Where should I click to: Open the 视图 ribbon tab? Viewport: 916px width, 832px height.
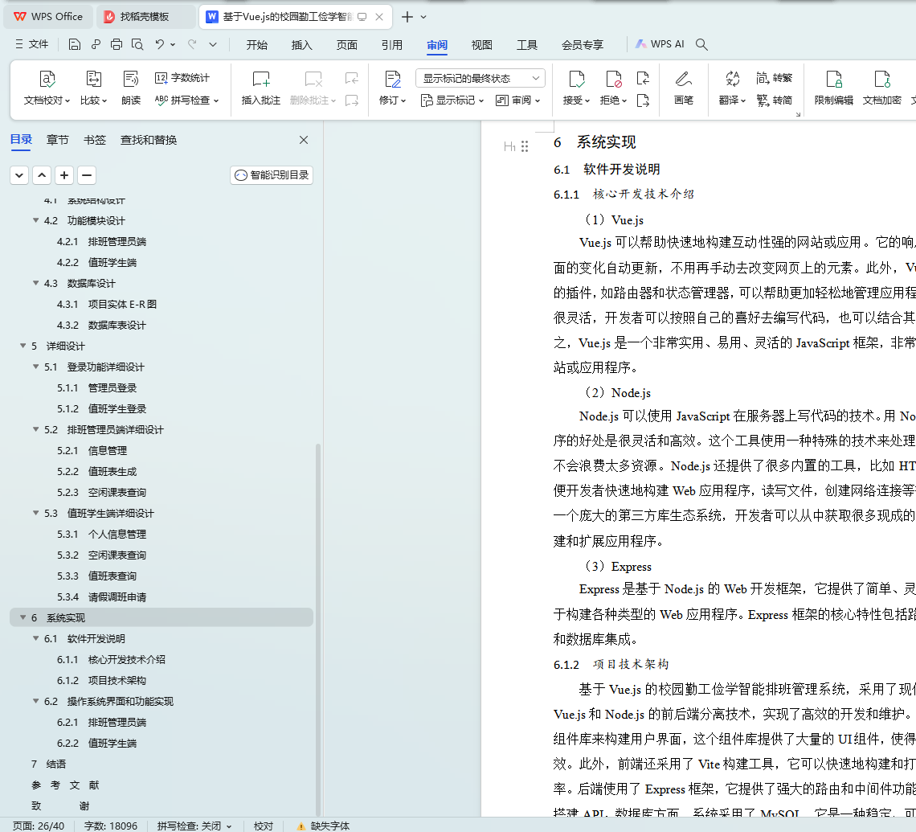481,45
